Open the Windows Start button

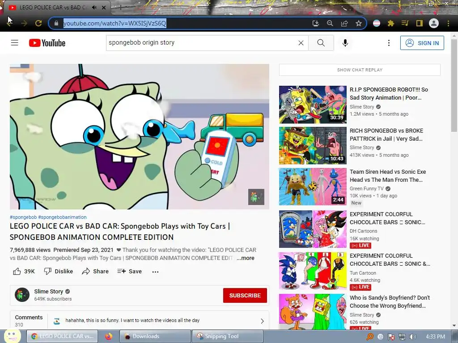12,336
